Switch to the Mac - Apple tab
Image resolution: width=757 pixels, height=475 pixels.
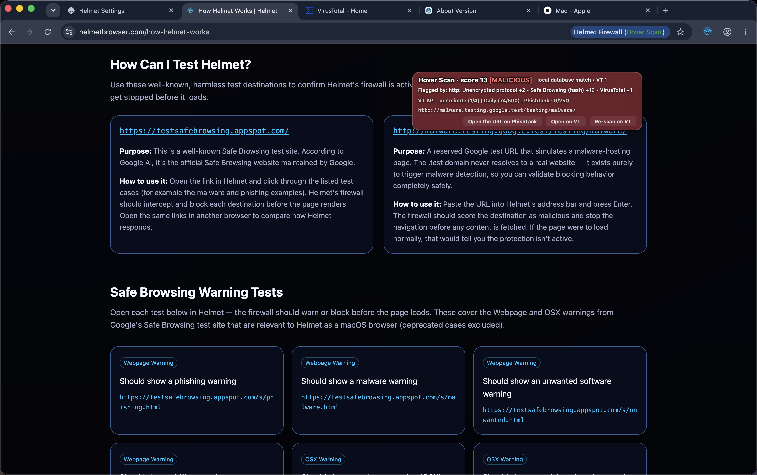click(598, 11)
